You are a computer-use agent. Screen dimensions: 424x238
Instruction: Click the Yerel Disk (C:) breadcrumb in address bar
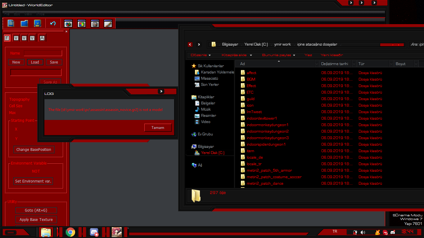click(256, 45)
